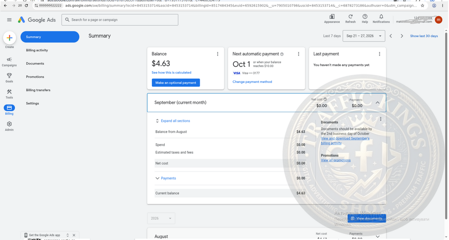Open Next automatic payment card options

tap(299, 54)
